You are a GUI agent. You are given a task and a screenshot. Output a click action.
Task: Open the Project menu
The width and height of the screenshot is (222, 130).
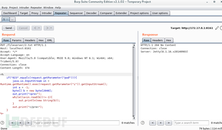[x=14, y=8]
